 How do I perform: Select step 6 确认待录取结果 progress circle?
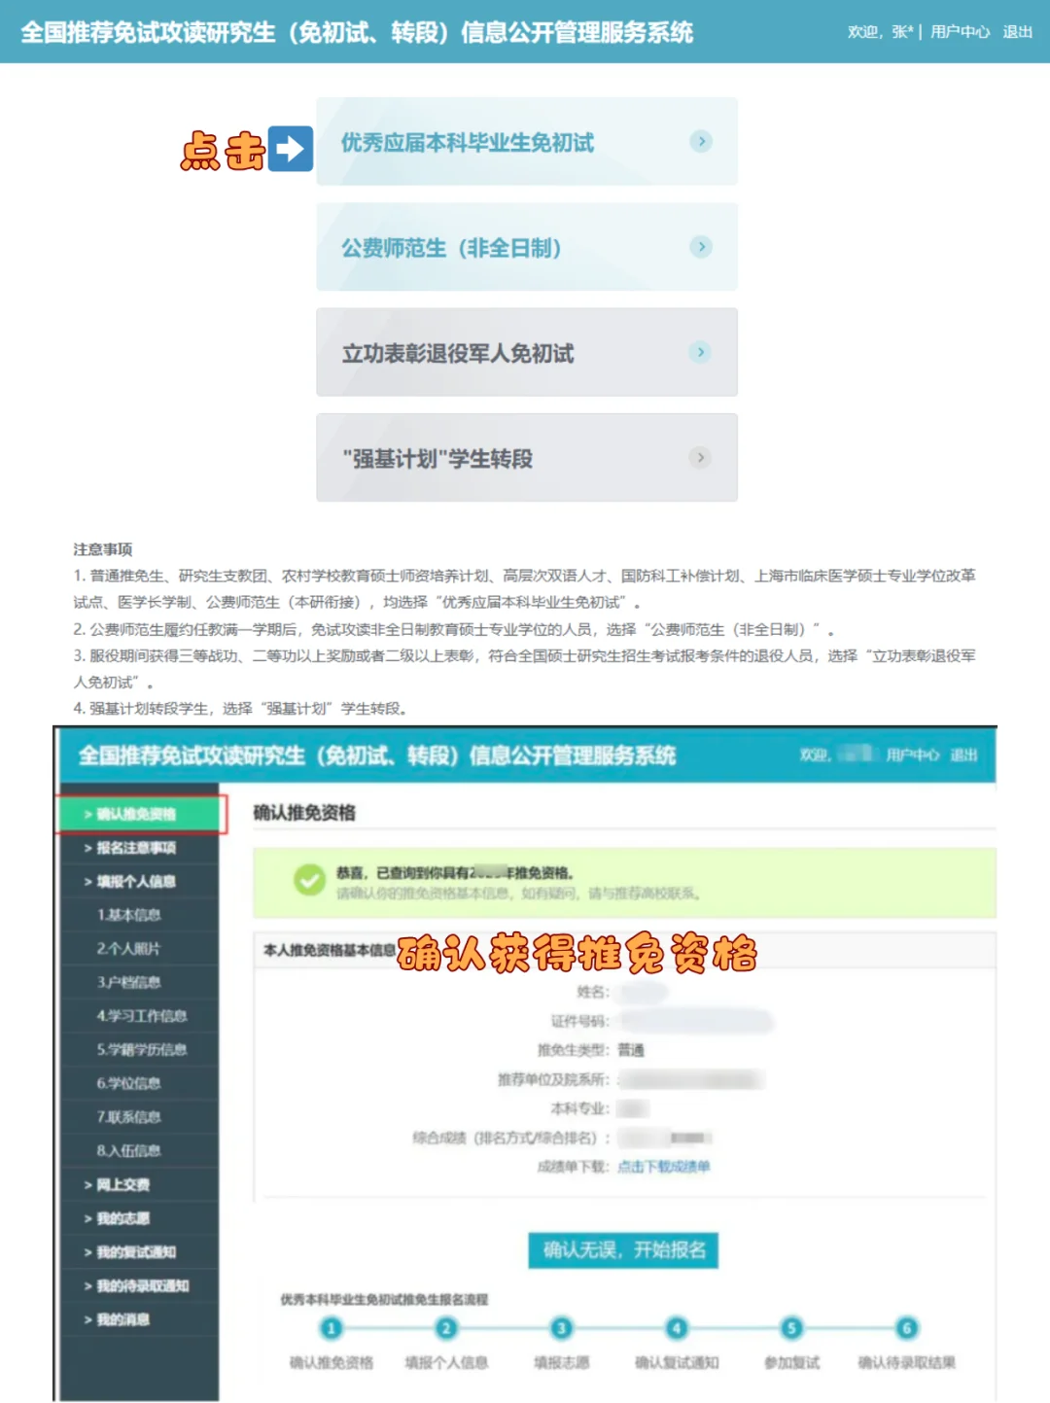tap(905, 1328)
